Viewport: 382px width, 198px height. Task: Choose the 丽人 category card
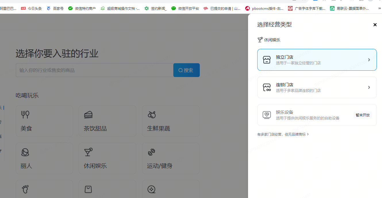click(44, 158)
